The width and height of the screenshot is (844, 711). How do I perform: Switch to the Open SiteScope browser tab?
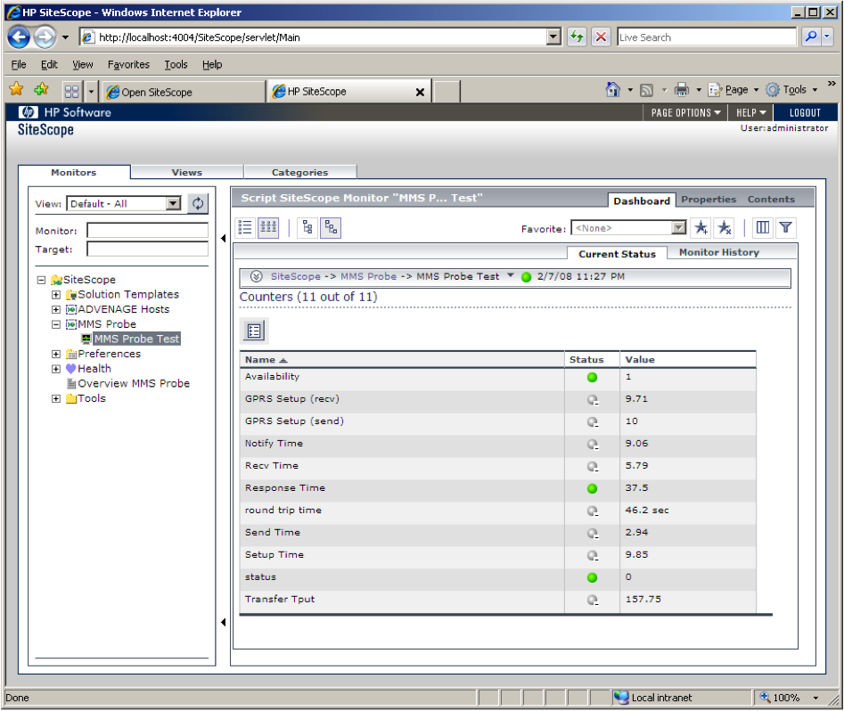(183, 92)
